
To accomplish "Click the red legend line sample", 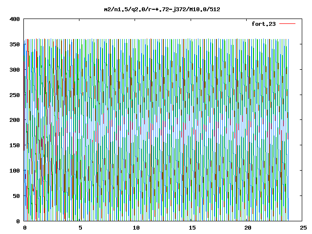I will pos(287,24).
